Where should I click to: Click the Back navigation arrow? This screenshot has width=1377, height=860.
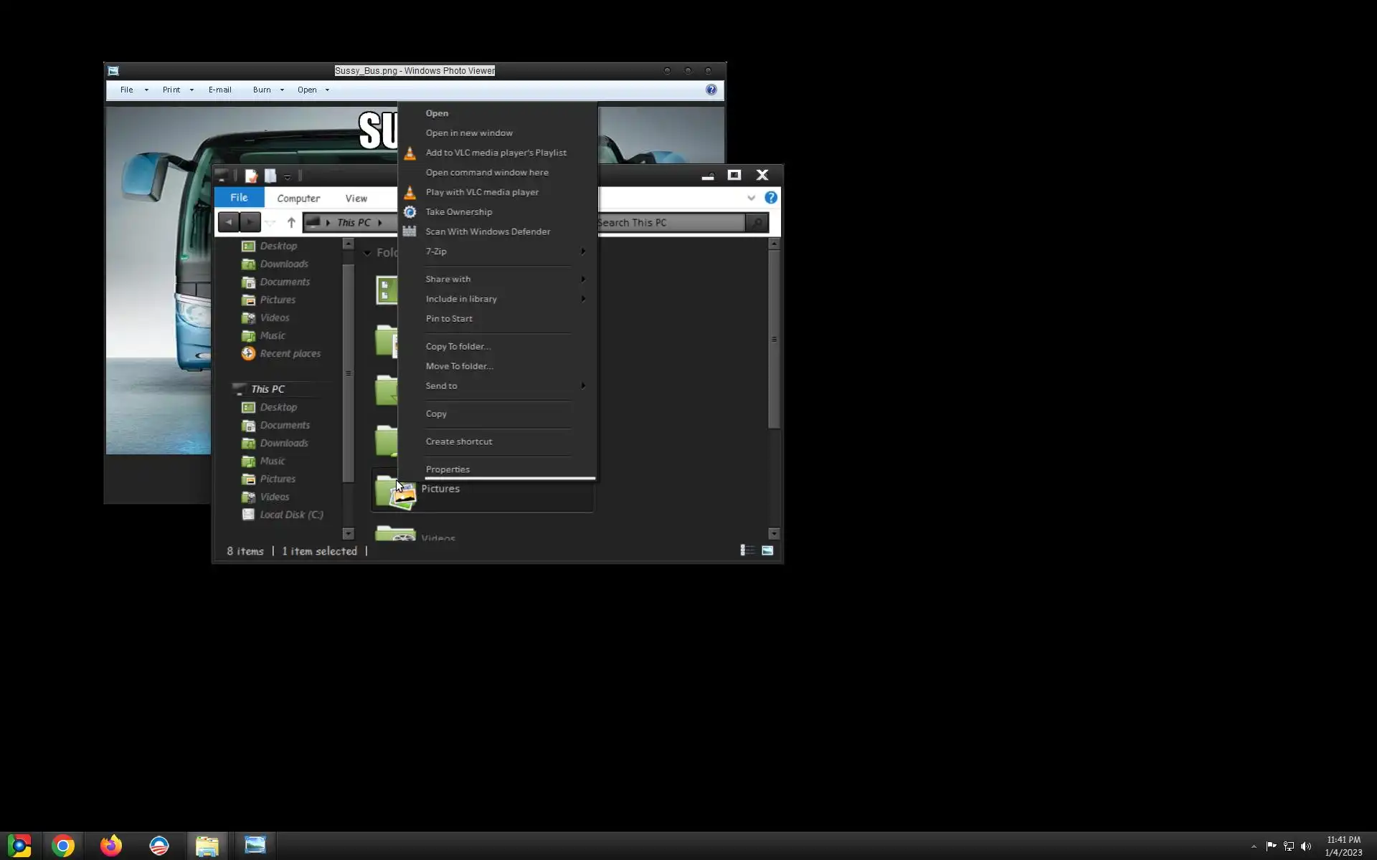(229, 223)
